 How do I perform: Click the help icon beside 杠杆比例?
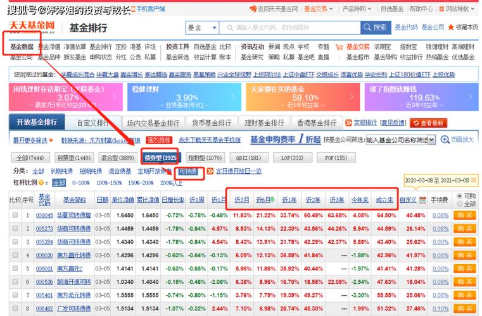tap(41, 183)
